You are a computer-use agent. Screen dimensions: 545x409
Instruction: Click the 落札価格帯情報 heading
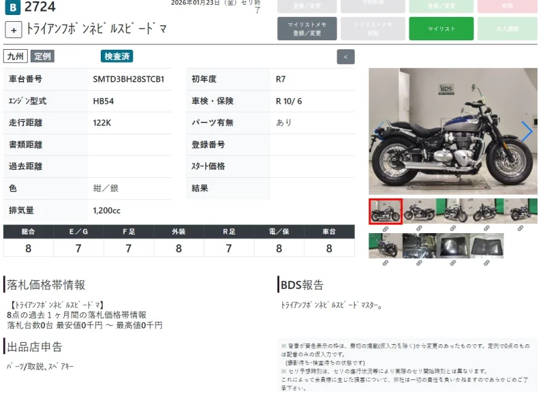(46, 285)
